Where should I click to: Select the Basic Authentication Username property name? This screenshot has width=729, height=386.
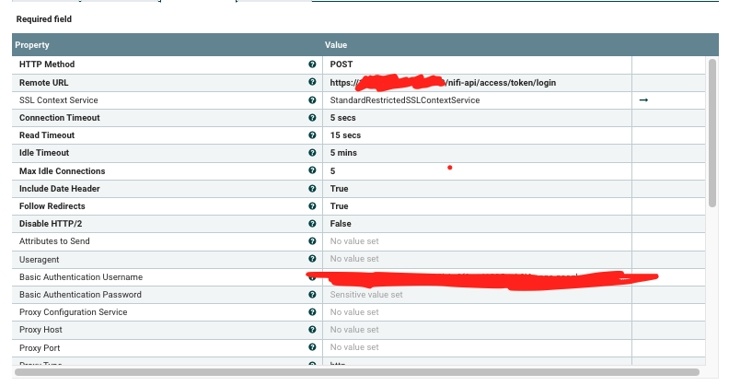coord(81,277)
